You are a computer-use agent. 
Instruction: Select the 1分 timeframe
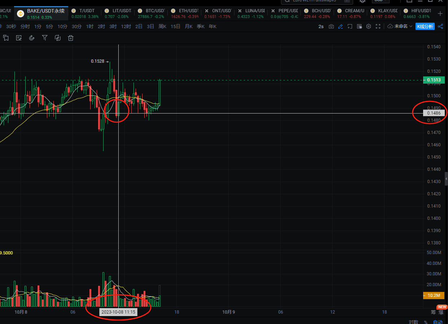[38, 26]
